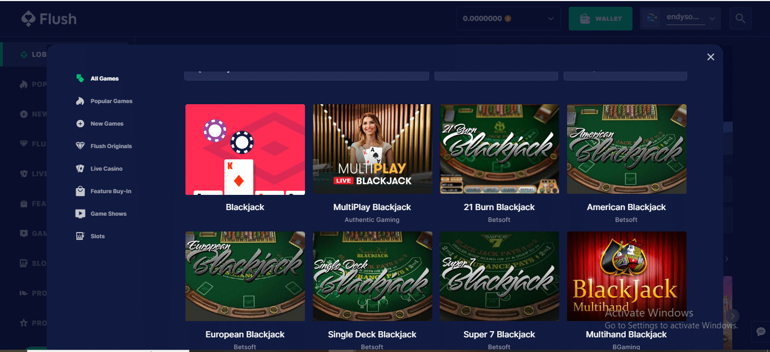Click the search input field above games
Screen dimensions: 770x352
(x=307, y=74)
